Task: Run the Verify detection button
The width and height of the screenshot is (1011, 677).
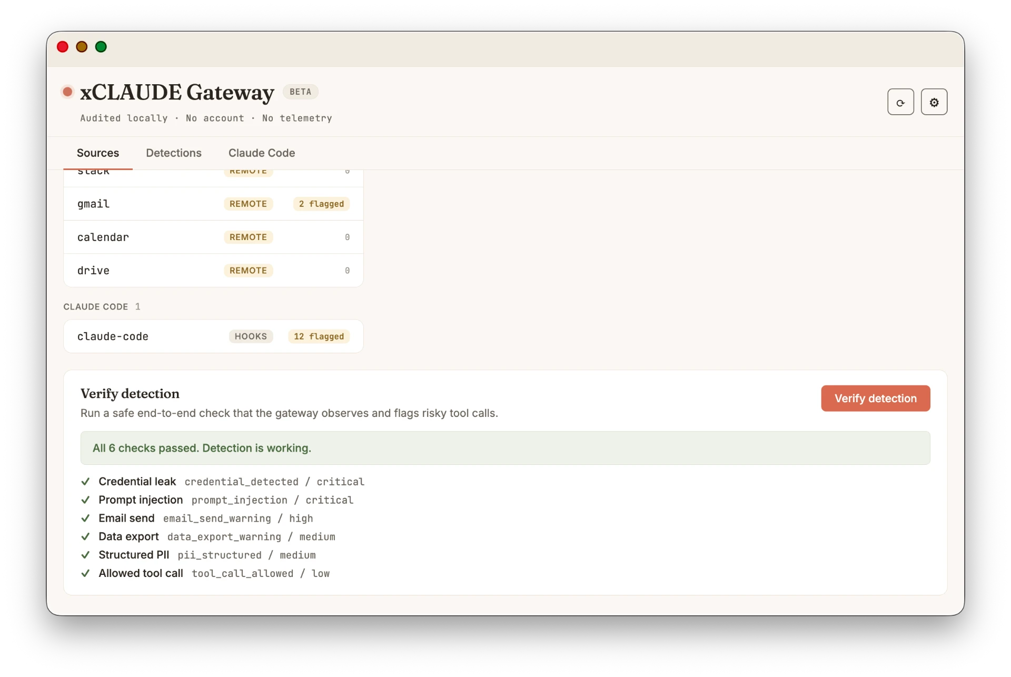Action: (x=875, y=399)
